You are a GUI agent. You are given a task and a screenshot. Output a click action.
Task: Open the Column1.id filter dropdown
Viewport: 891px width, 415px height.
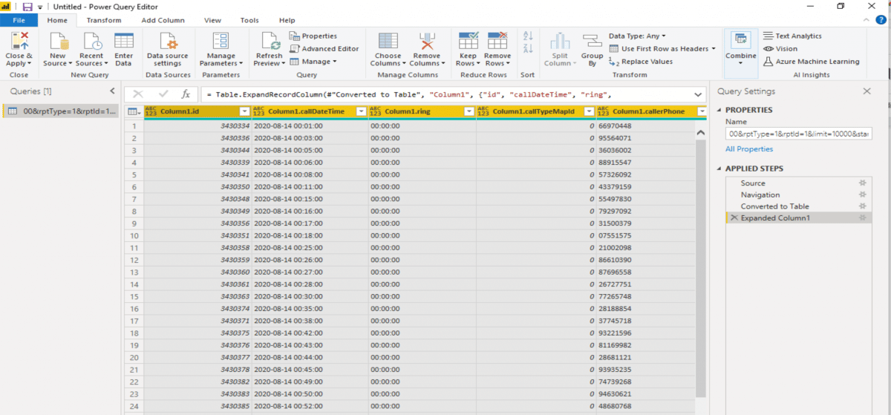coord(244,111)
